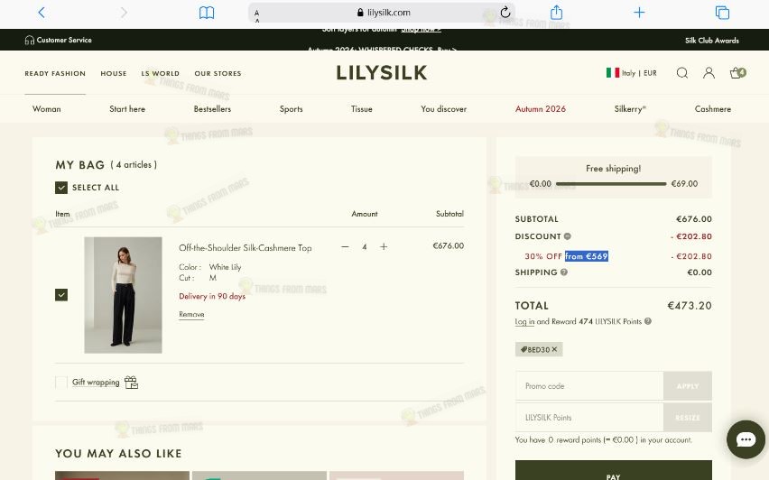This screenshot has height=480, width=769.
Task: Select HOUSE top menu
Action: point(114,74)
